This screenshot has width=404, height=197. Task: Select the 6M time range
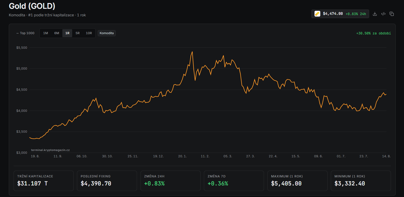(57, 33)
